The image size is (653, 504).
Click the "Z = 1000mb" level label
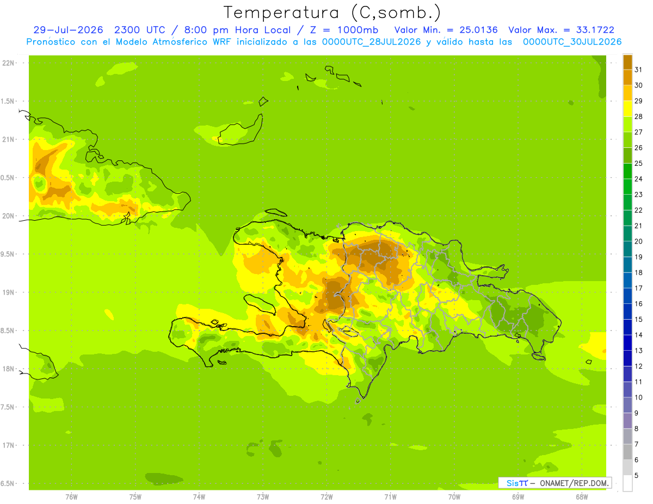coord(344,30)
